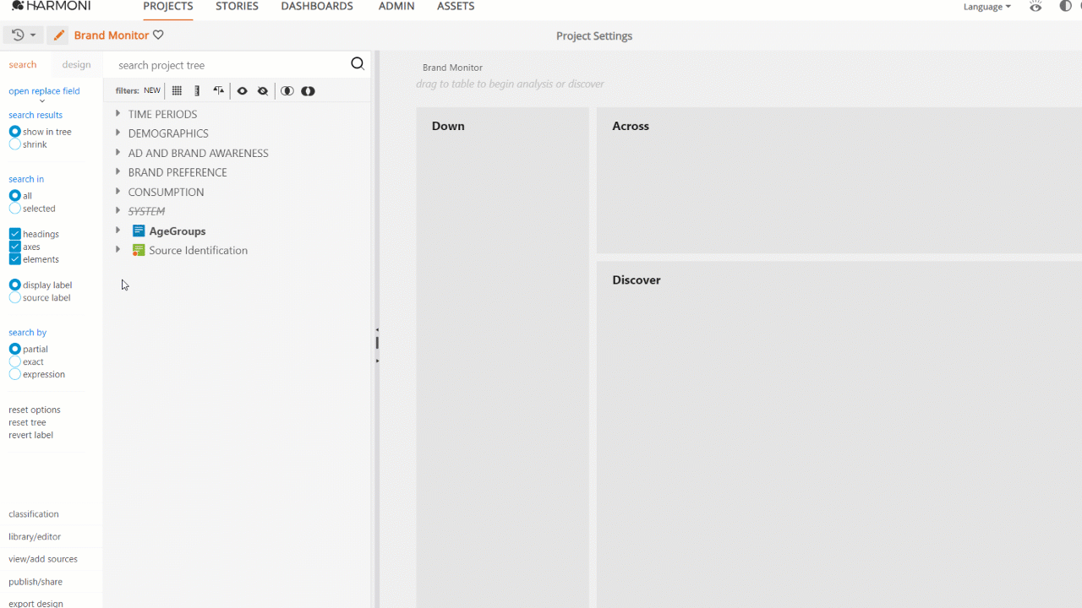The width and height of the screenshot is (1082, 608).
Task: Click the Harmoni logo
Action: click(51, 6)
